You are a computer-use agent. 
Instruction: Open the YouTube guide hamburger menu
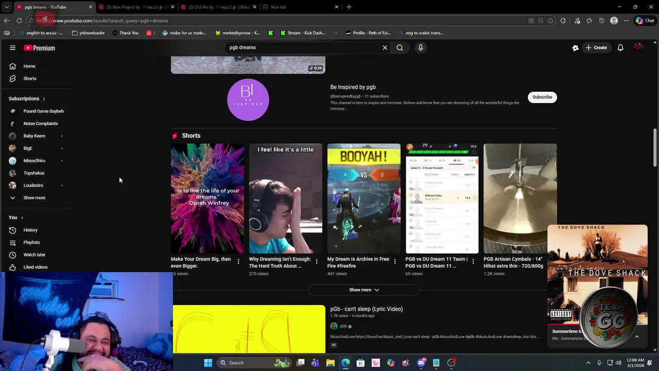[12, 48]
